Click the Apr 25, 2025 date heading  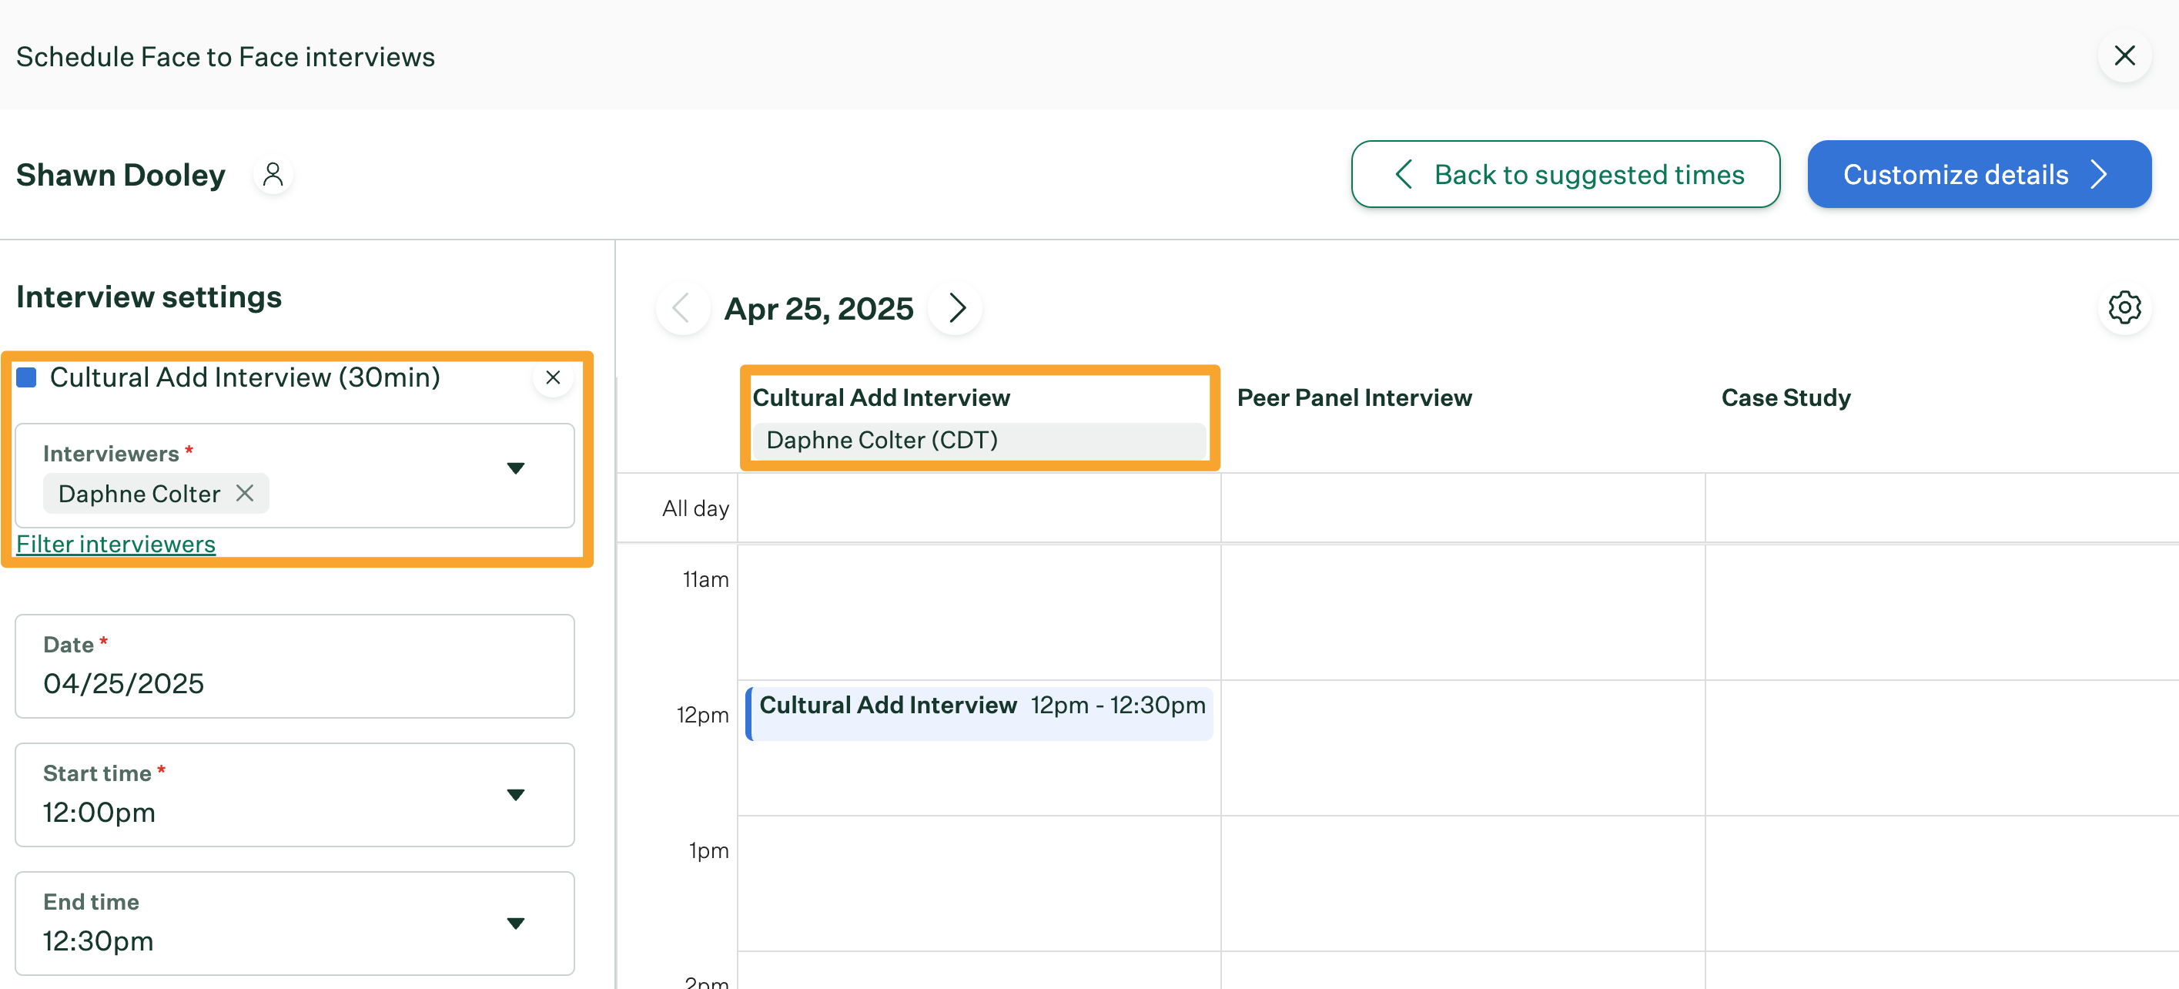click(818, 309)
